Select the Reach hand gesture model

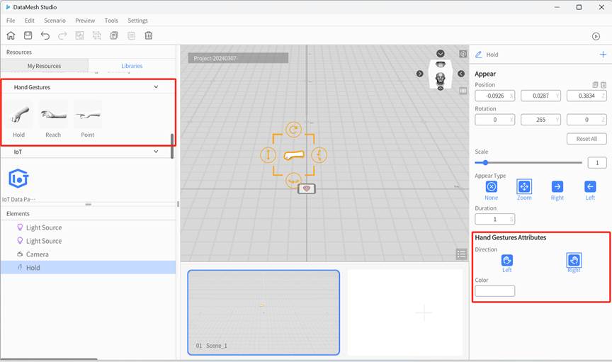(x=53, y=115)
